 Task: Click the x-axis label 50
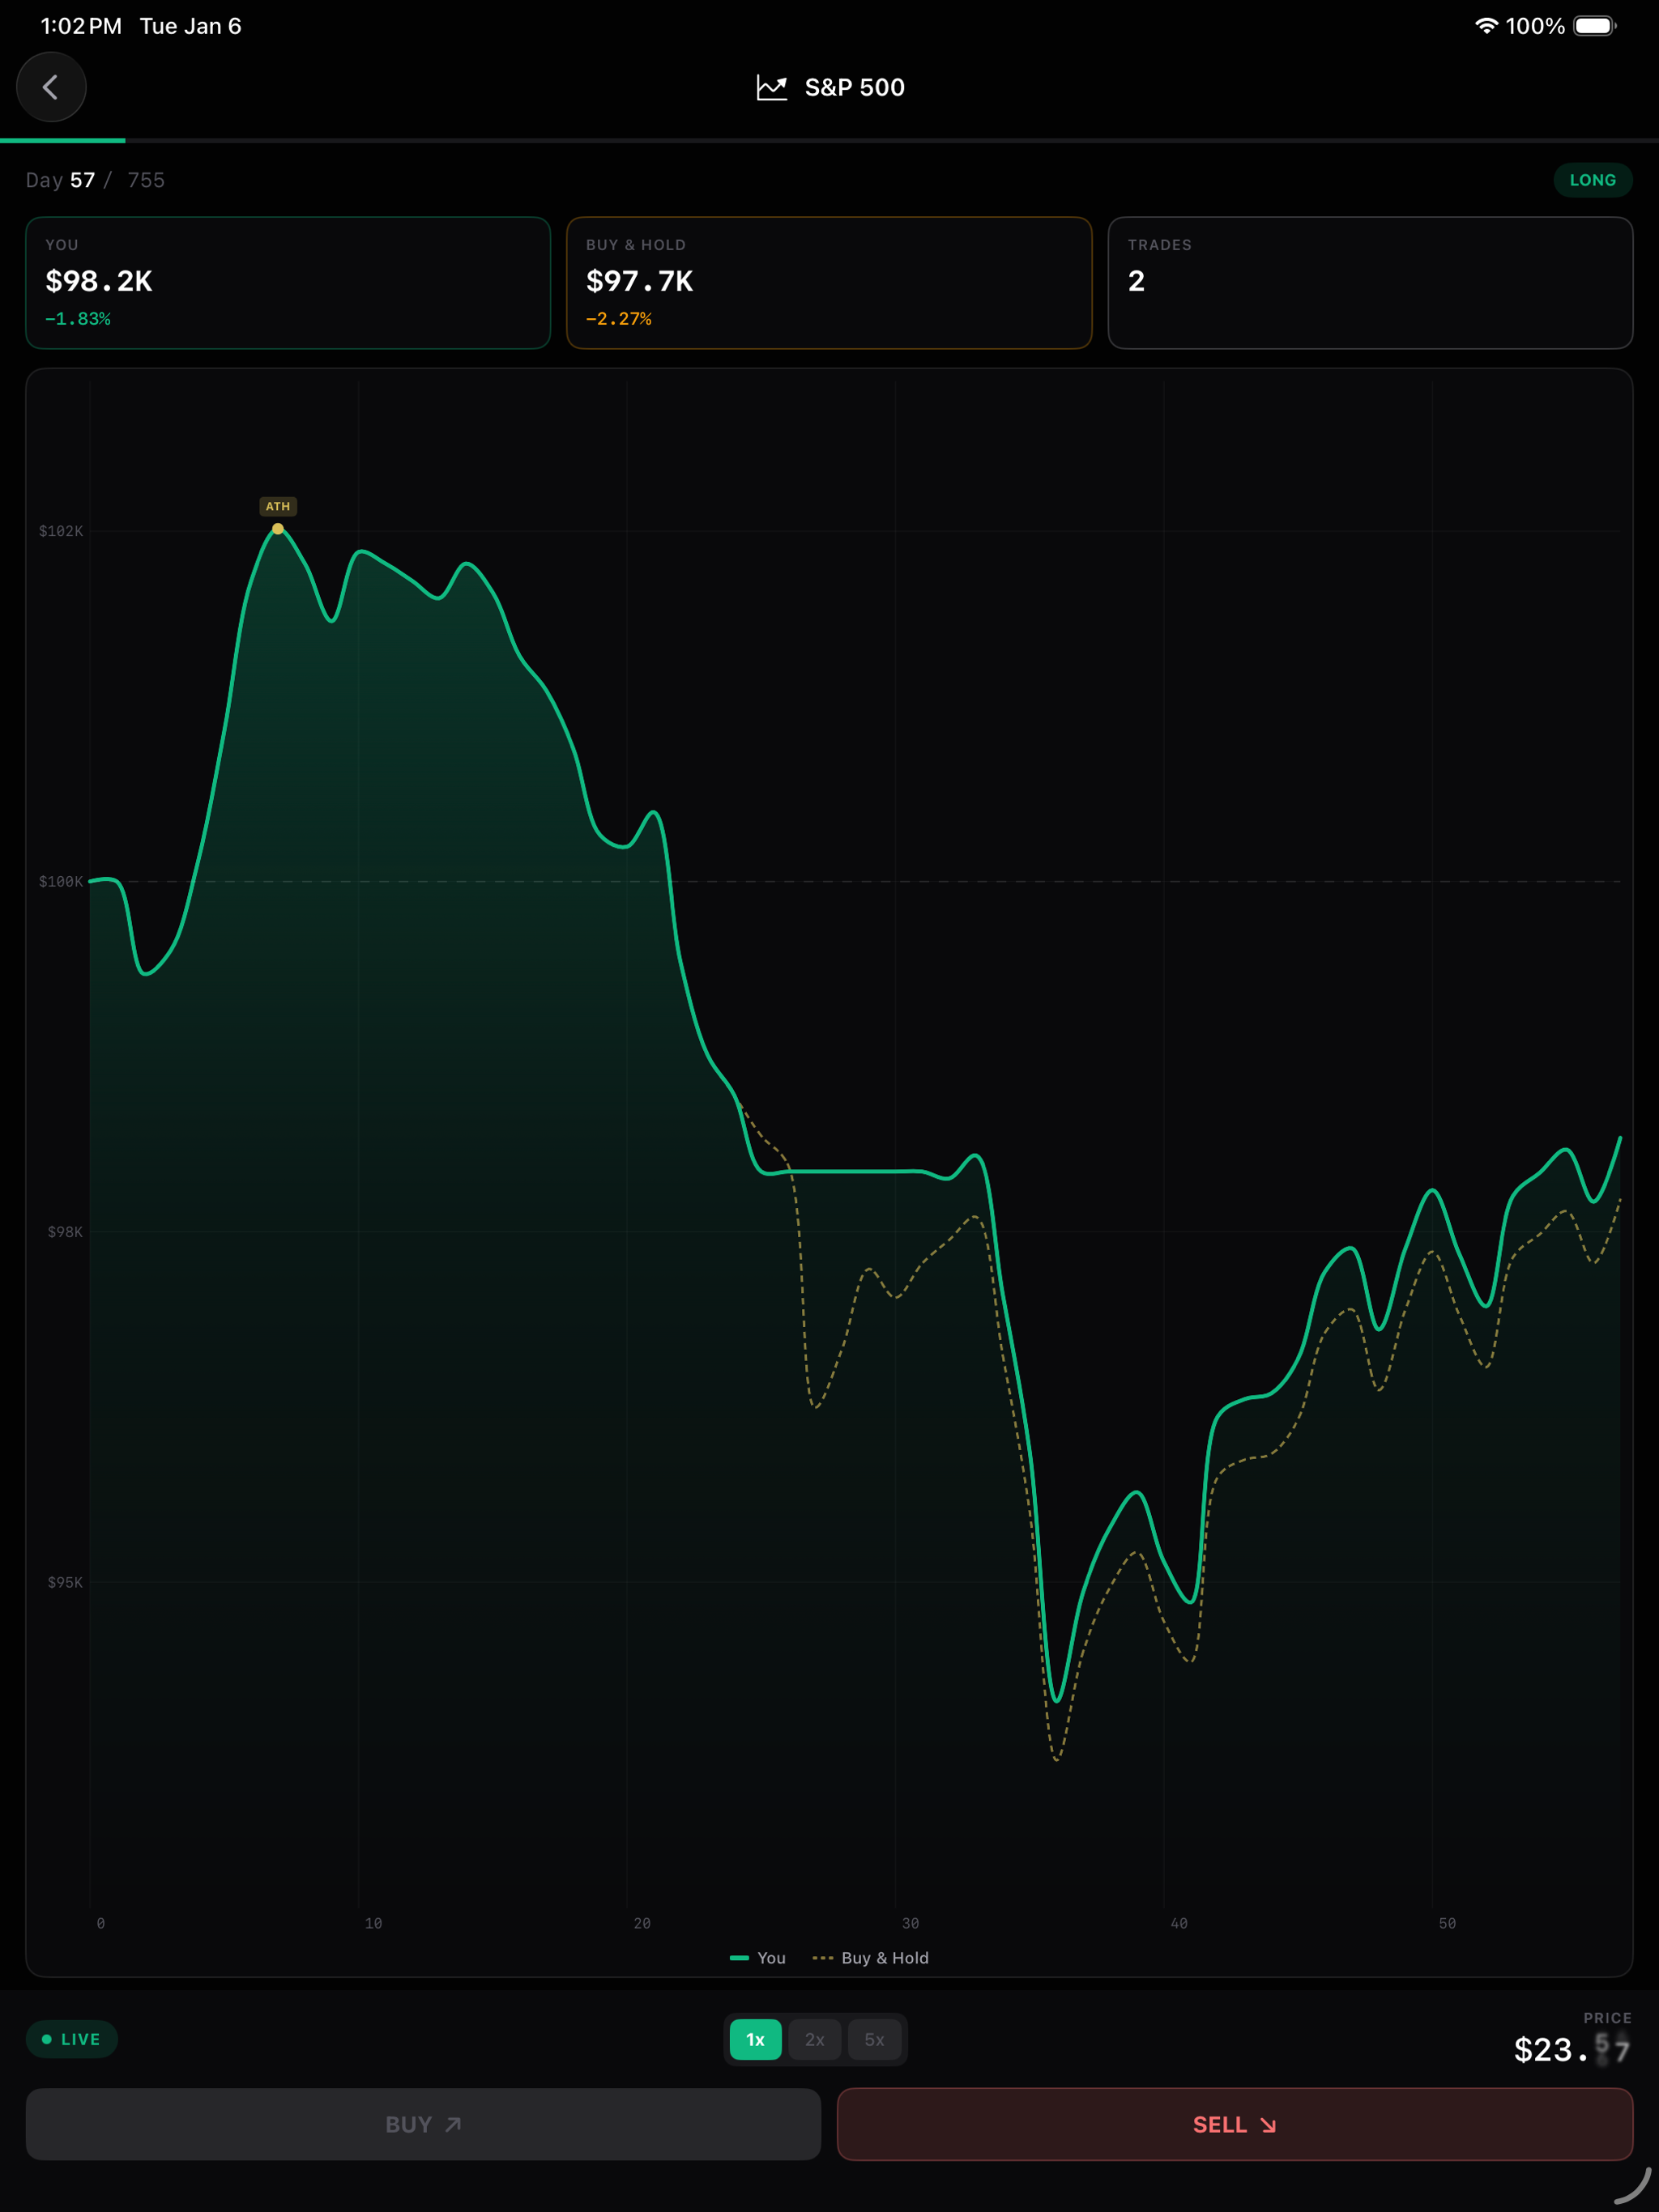1447,1923
